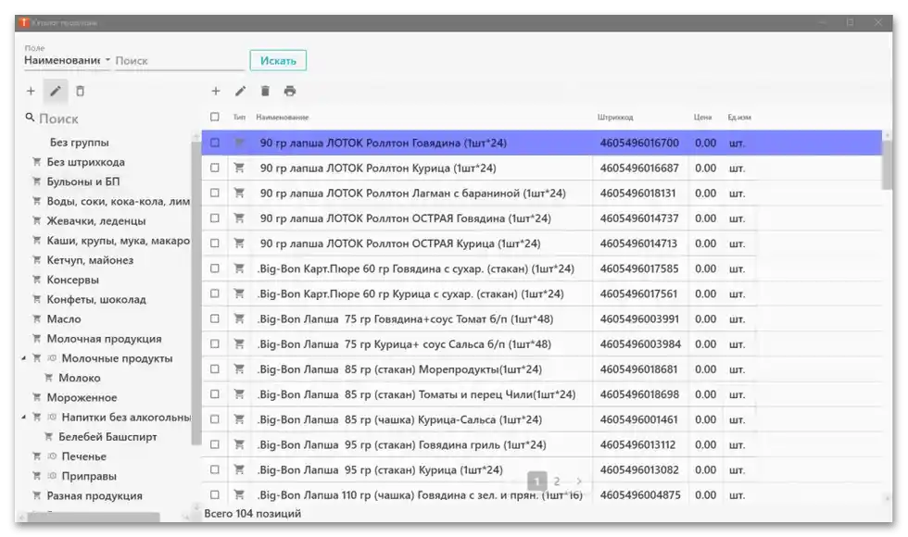Select the Без штрихкода group
Viewport: 908px width, 537px height.
pos(85,162)
